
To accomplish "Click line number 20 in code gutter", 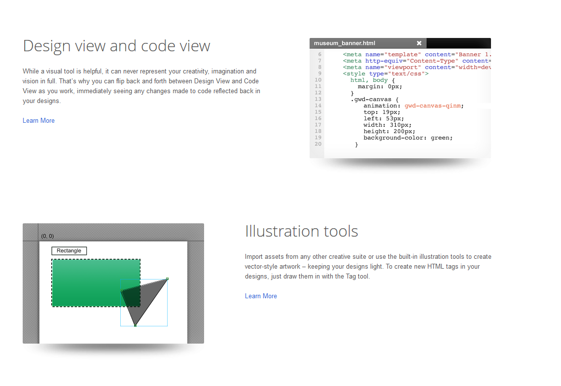I will (318, 144).
